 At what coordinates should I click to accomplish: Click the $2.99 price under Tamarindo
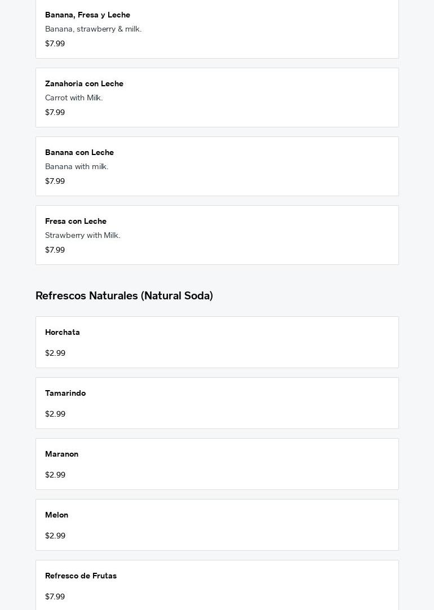click(x=55, y=414)
